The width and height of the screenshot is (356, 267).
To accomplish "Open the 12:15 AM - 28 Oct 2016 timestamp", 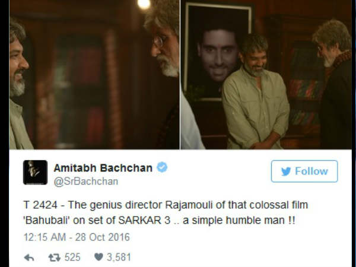I will tap(77, 237).
